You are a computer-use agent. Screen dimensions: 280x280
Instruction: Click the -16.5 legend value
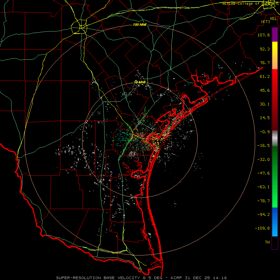tap(264, 146)
